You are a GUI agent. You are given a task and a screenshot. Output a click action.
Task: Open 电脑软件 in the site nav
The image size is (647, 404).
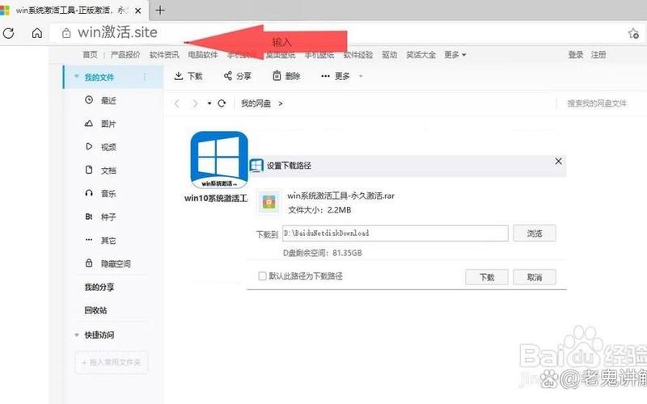click(203, 54)
